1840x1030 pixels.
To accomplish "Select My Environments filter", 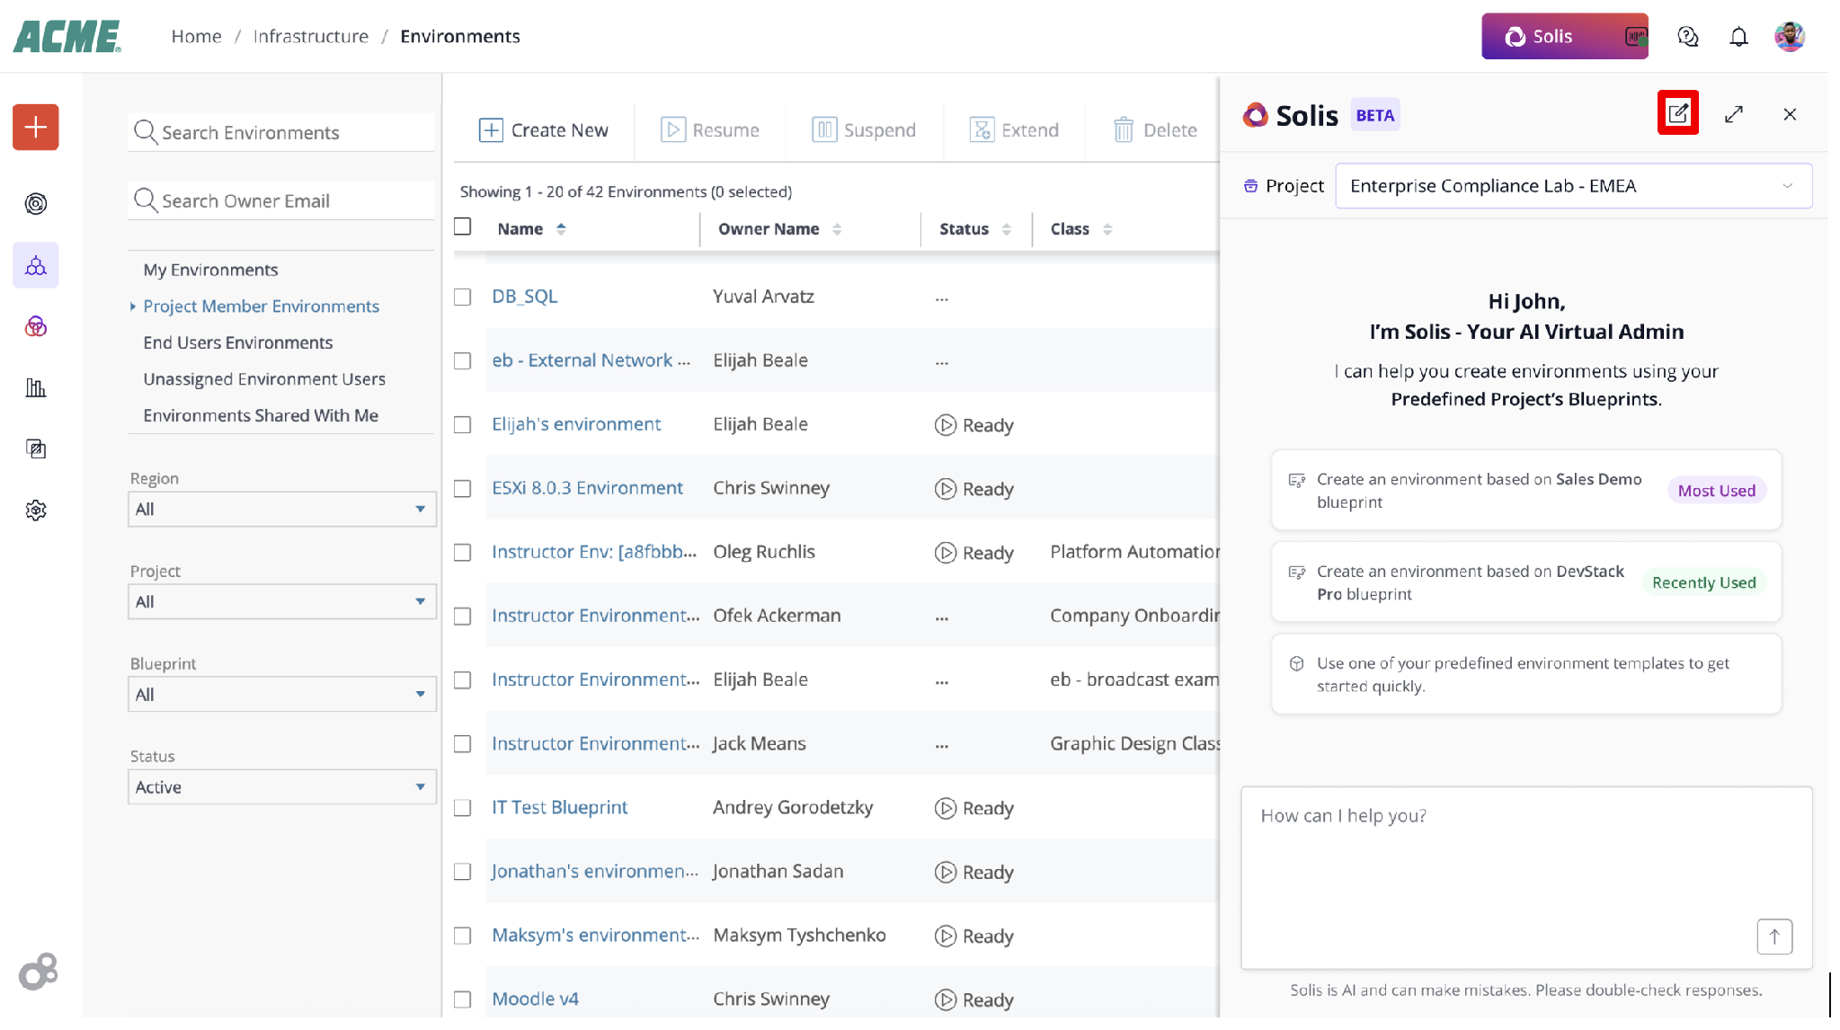I will [x=210, y=270].
